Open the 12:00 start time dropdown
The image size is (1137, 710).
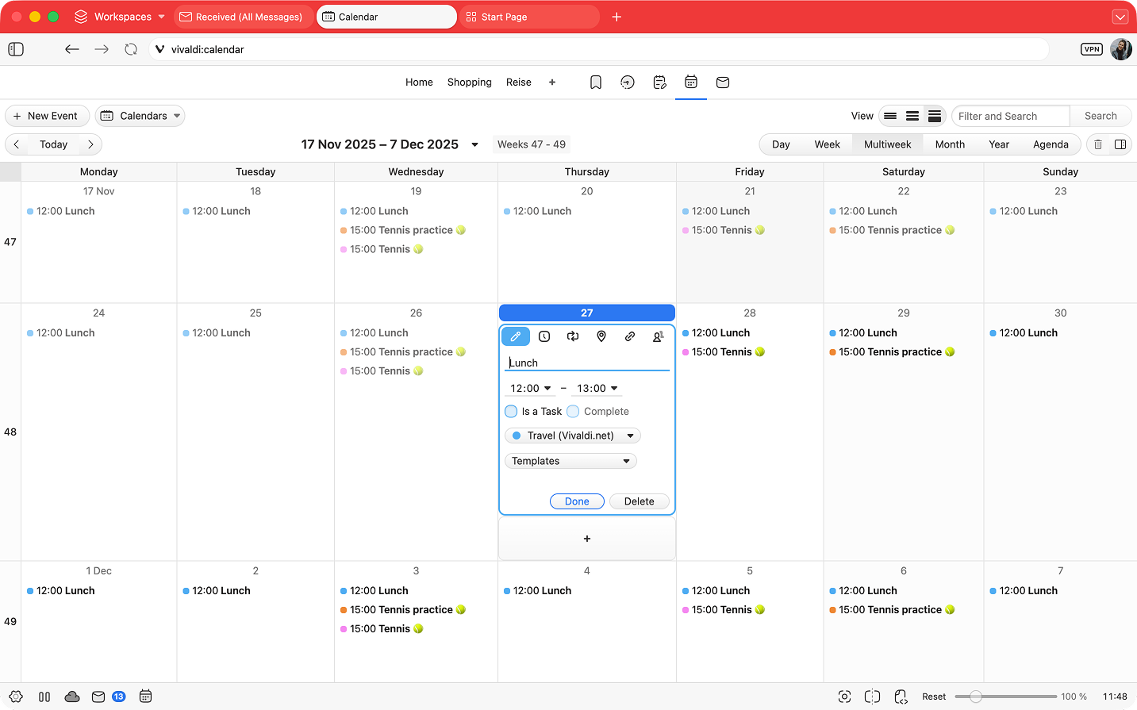530,389
